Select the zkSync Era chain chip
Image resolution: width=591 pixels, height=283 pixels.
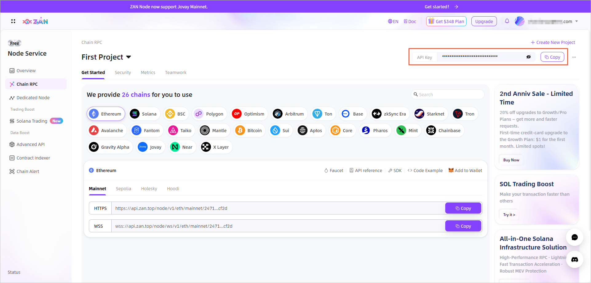point(390,114)
